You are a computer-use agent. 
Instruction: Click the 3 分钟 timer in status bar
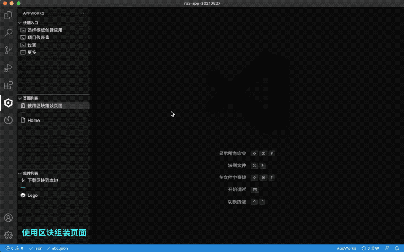tap(370, 248)
